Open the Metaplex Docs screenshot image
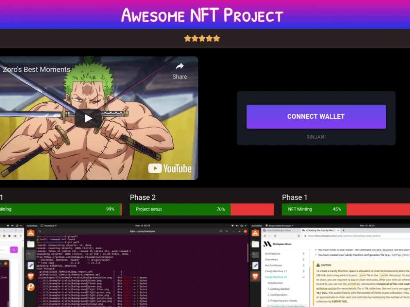The image size is (410, 307). click(330, 265)
